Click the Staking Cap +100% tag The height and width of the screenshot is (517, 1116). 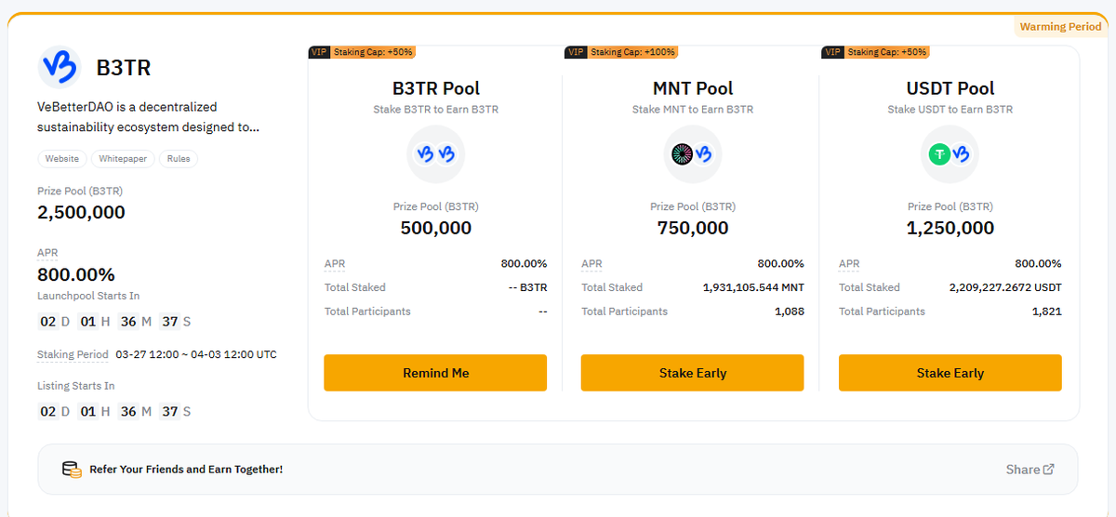[633, 52]
